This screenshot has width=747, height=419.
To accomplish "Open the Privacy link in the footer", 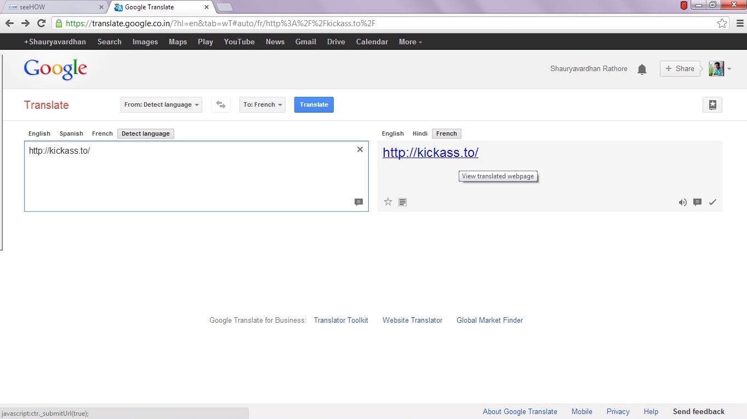I will 618,412.
